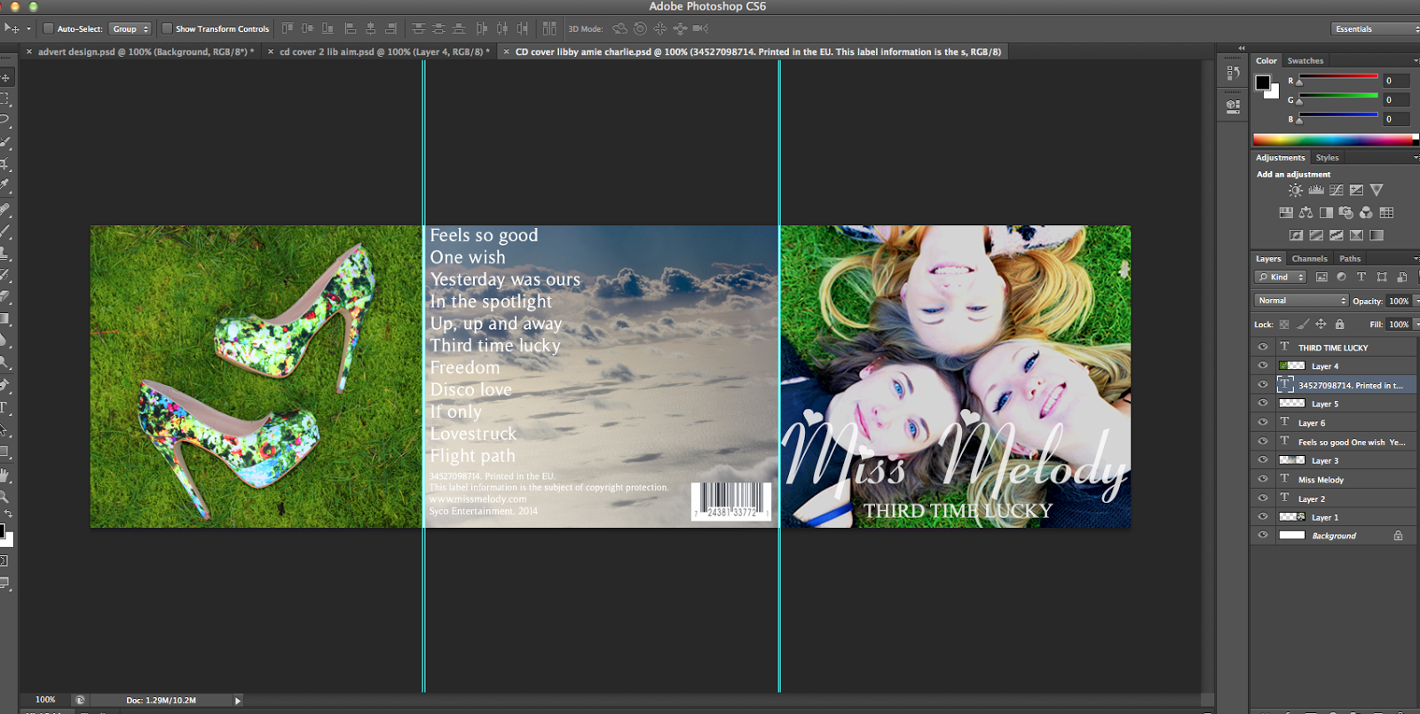The image size is (1420, 714).
Task: Filter layers by pixel layer type
Action: 1321,277
